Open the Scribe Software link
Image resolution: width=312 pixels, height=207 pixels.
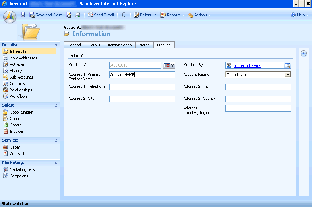point(247,65)
